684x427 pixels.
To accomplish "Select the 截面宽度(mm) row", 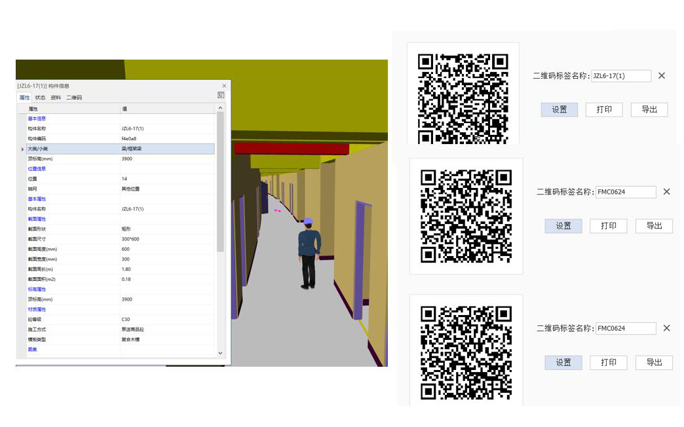I will click(x=121, y=259).
